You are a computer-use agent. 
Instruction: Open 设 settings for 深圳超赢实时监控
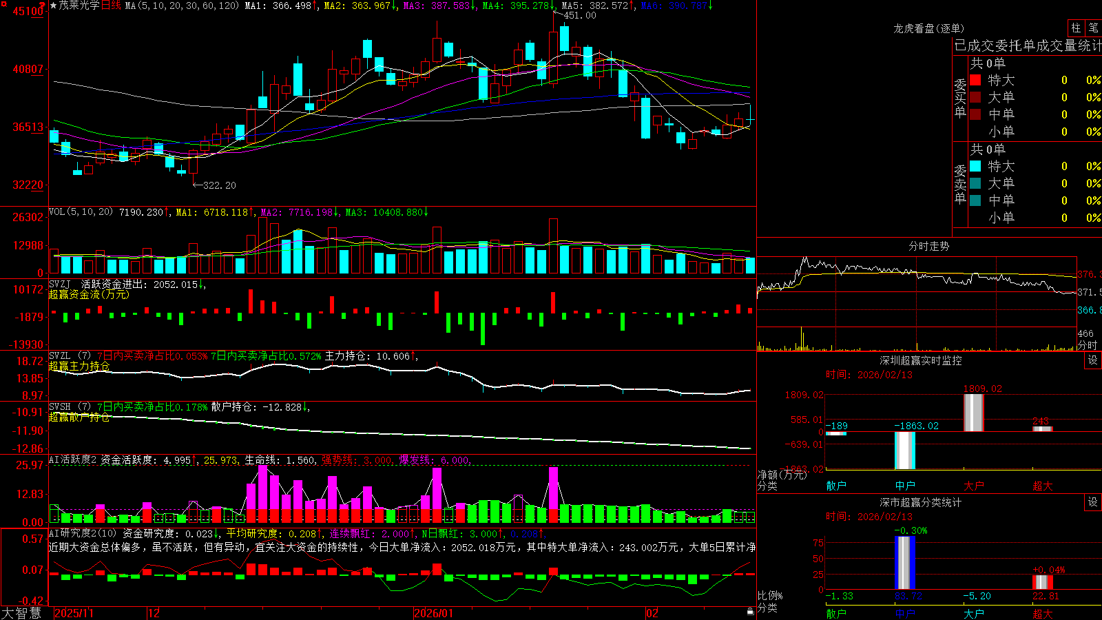[x=1093, y=360]
